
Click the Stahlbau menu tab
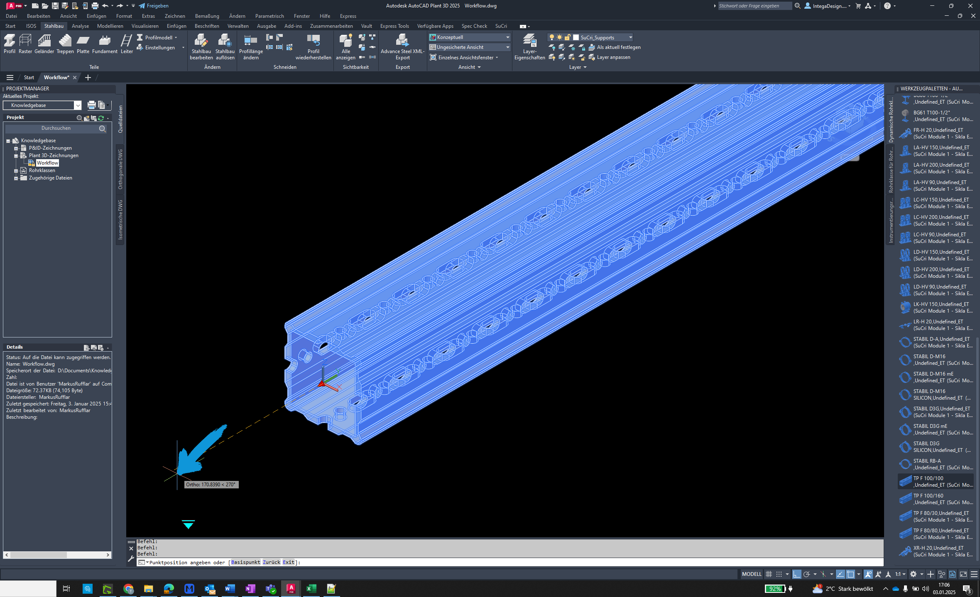point(54,26)
